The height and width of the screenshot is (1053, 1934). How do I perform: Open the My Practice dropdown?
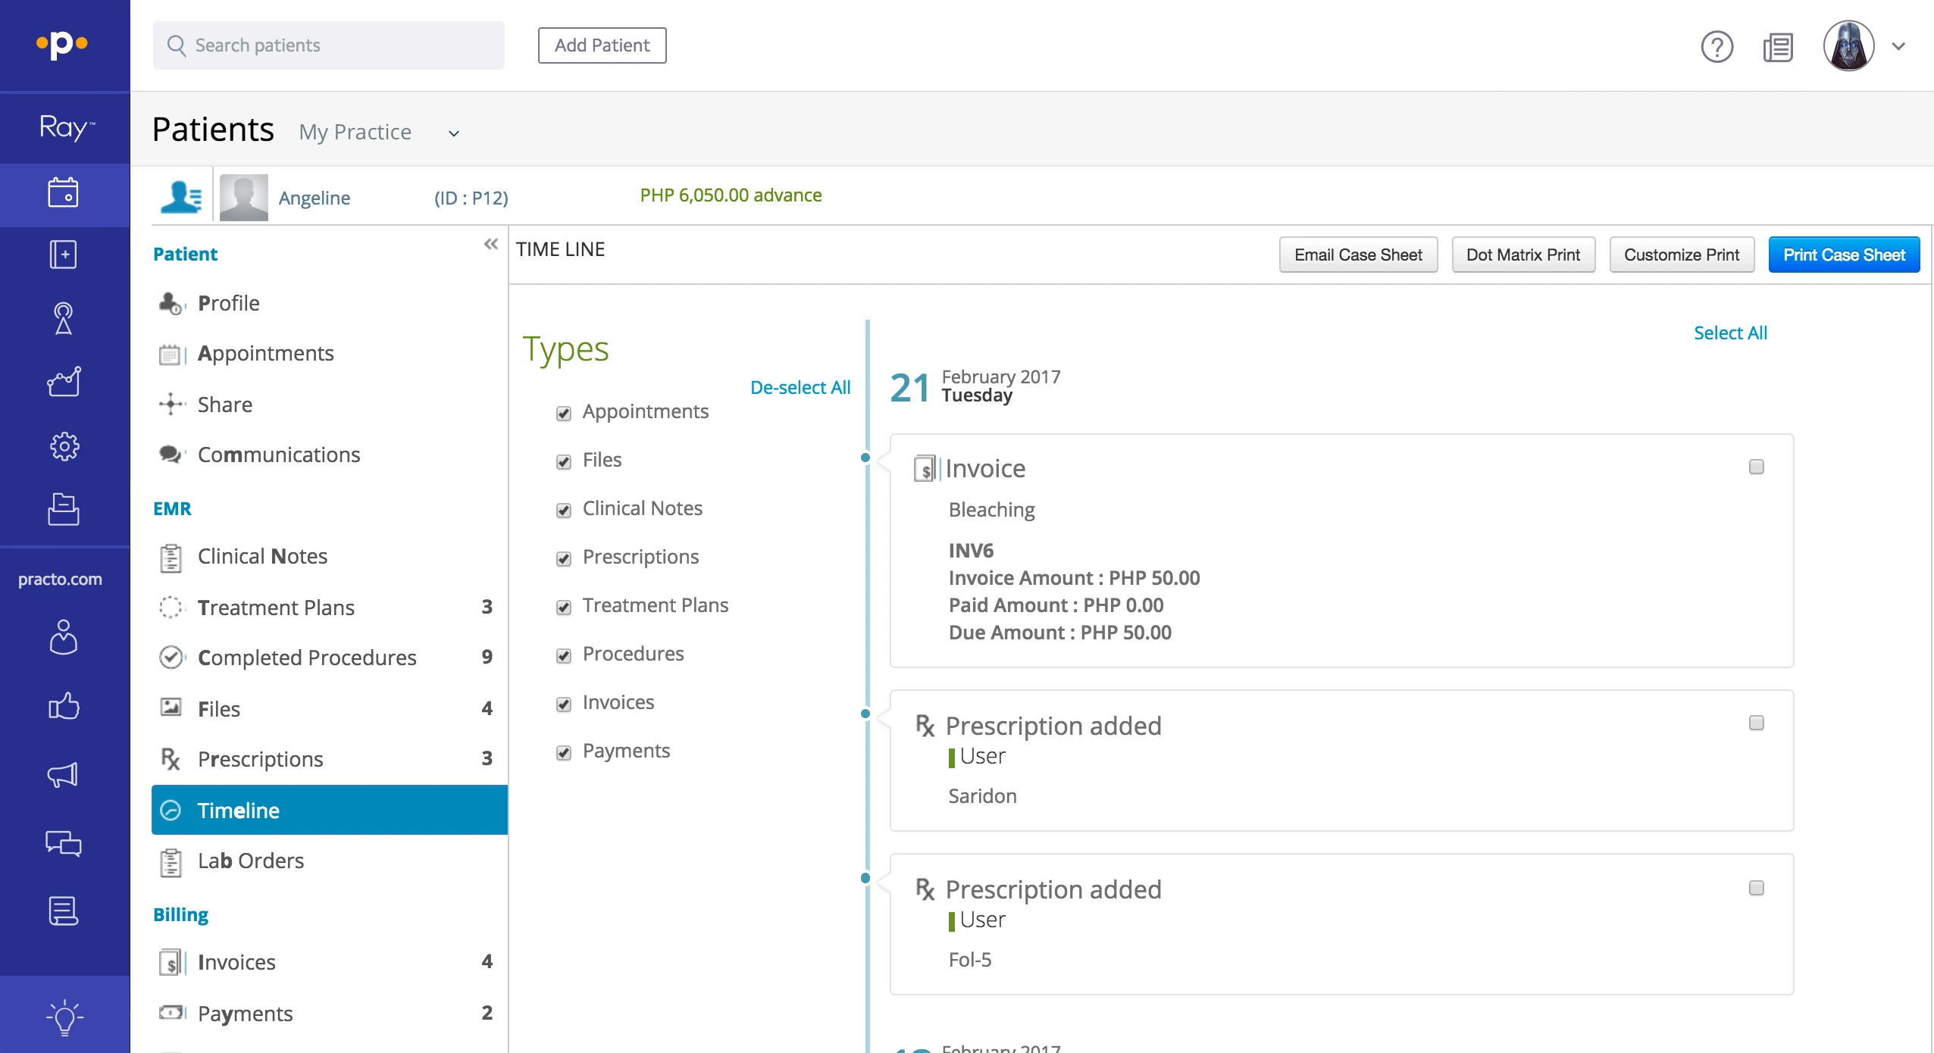(379, 133)
